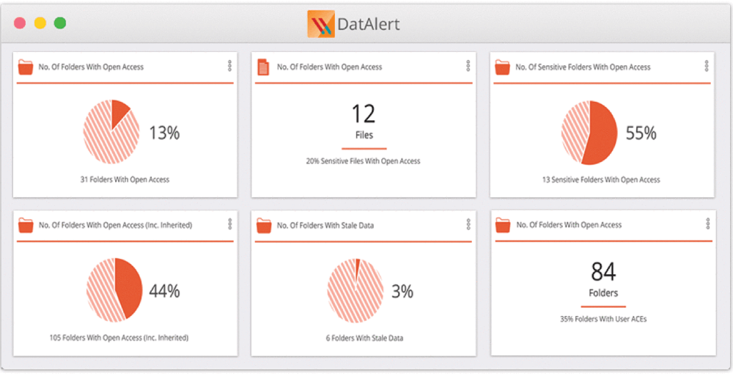Click title 'No. Of Sensitive Folders With Open Access'
Viewport: 733px width, 376px height.
coord(583,67)
